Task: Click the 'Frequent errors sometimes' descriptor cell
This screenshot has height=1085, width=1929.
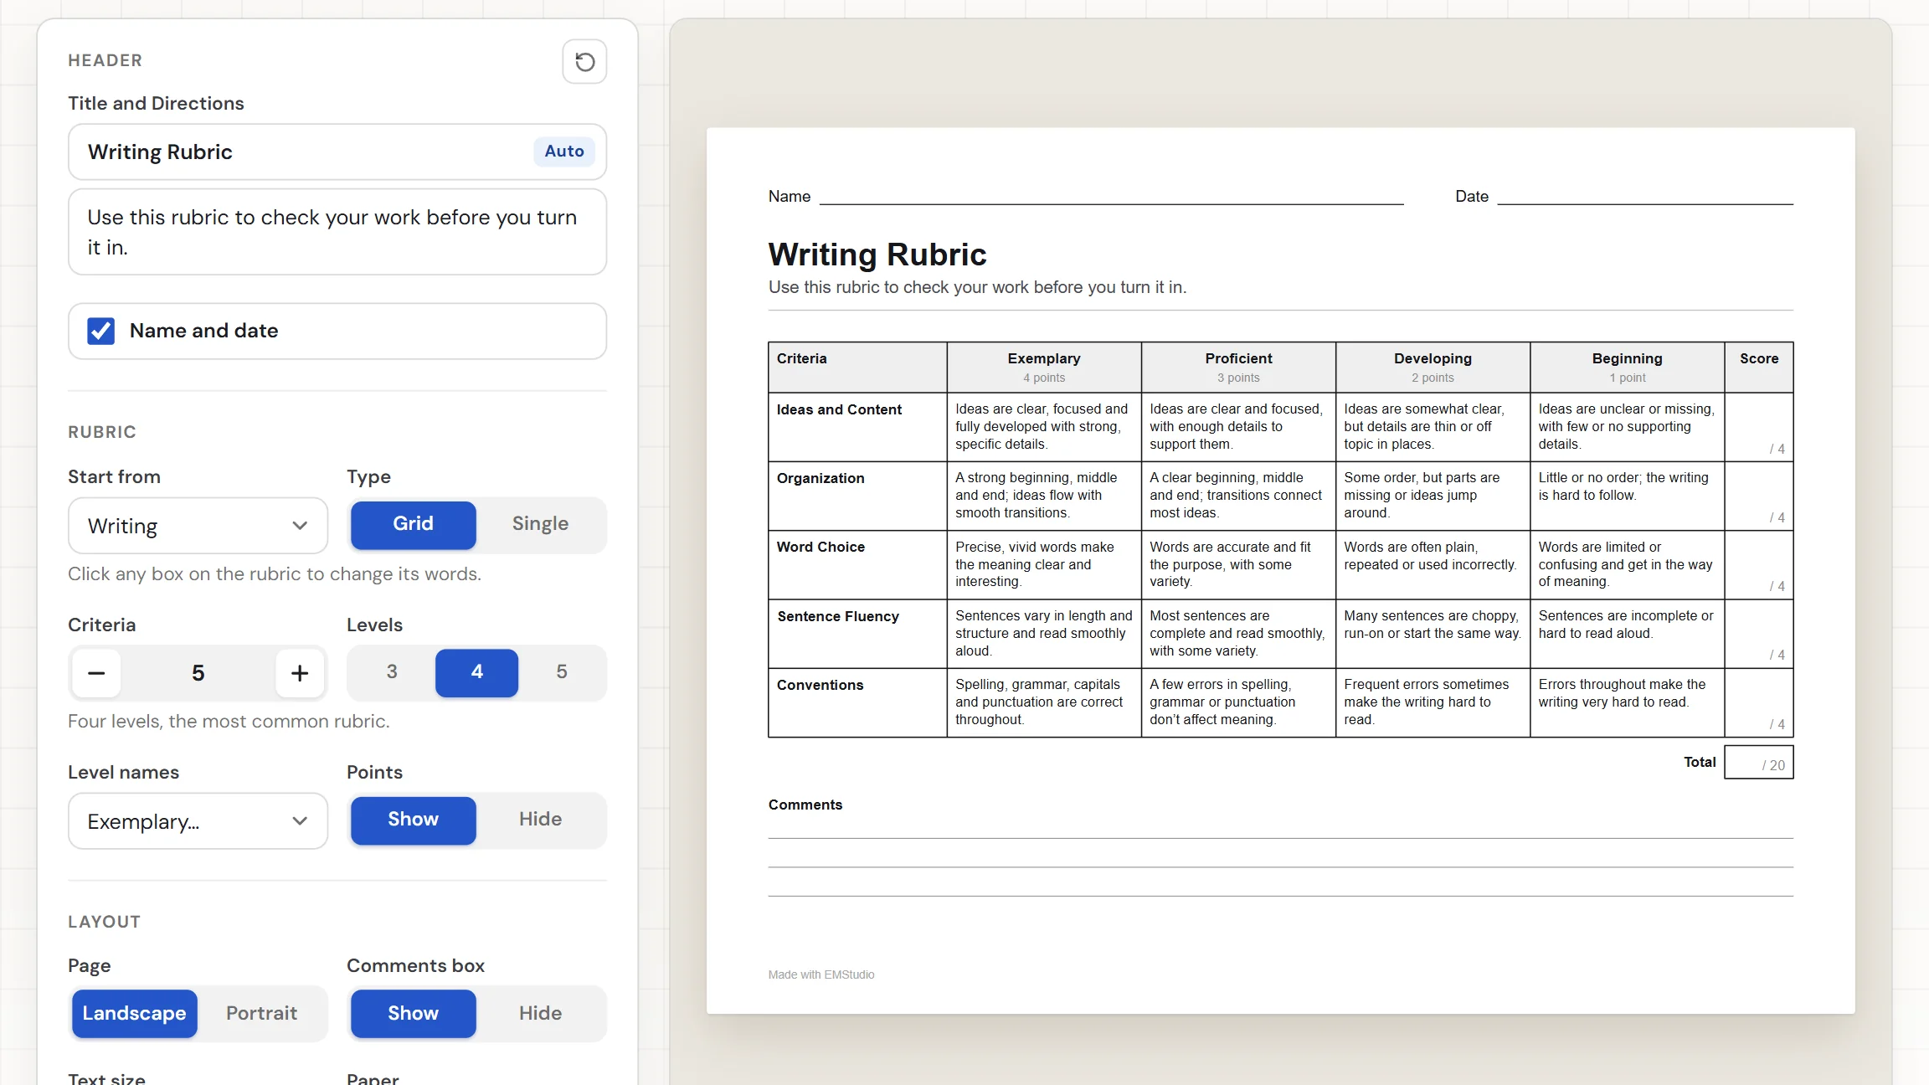Action: [x=1433, y=702]
